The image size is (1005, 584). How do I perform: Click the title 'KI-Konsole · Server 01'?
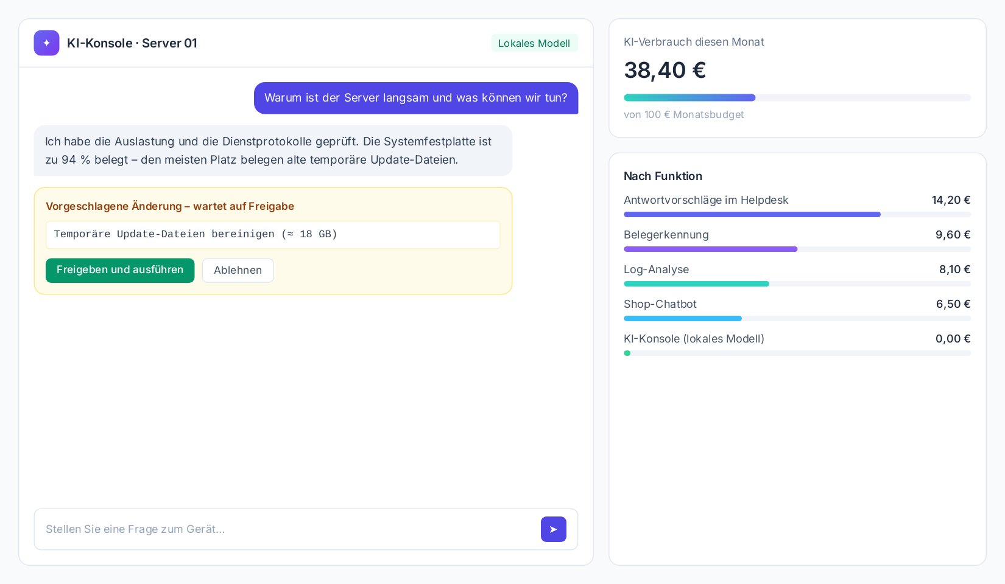[132, 43]
